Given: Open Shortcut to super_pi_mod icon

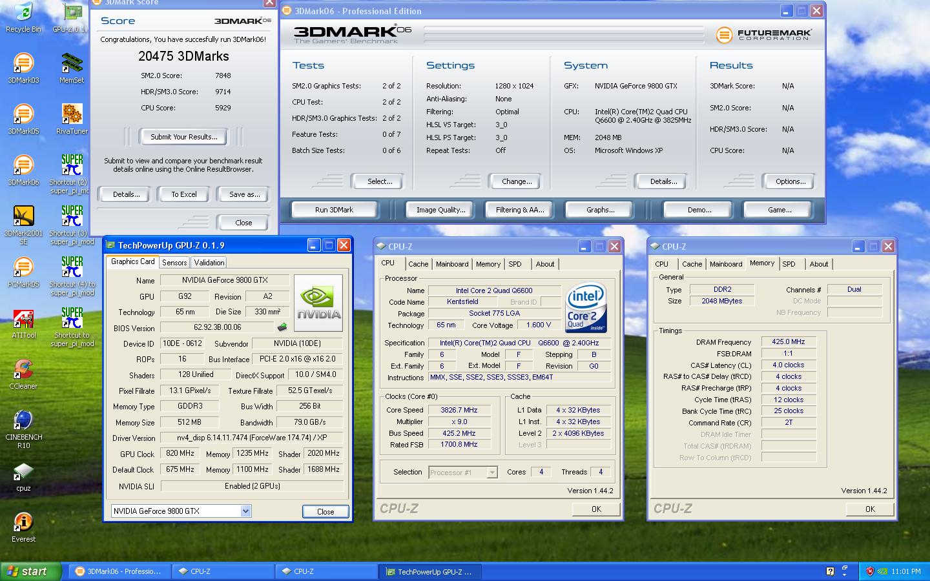Looking at the screenshot, I should [x=72, y=327].
